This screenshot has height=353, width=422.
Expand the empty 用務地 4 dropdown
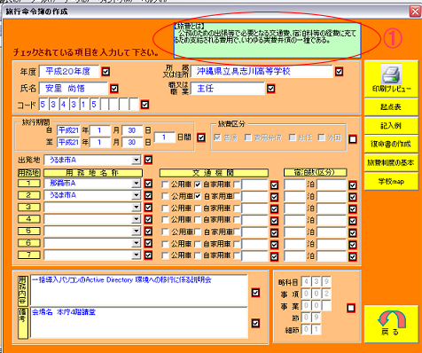point(136,219)
